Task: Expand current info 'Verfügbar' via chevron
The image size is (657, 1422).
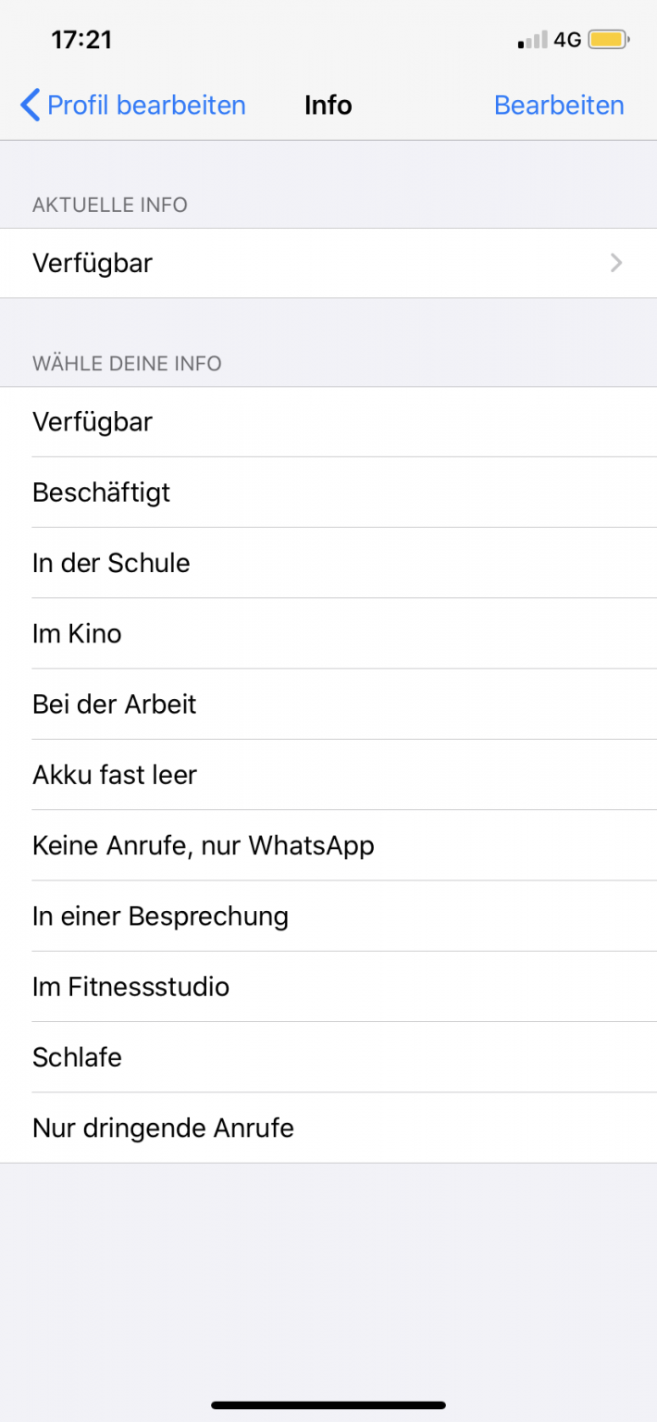Action: coord(614,263)
